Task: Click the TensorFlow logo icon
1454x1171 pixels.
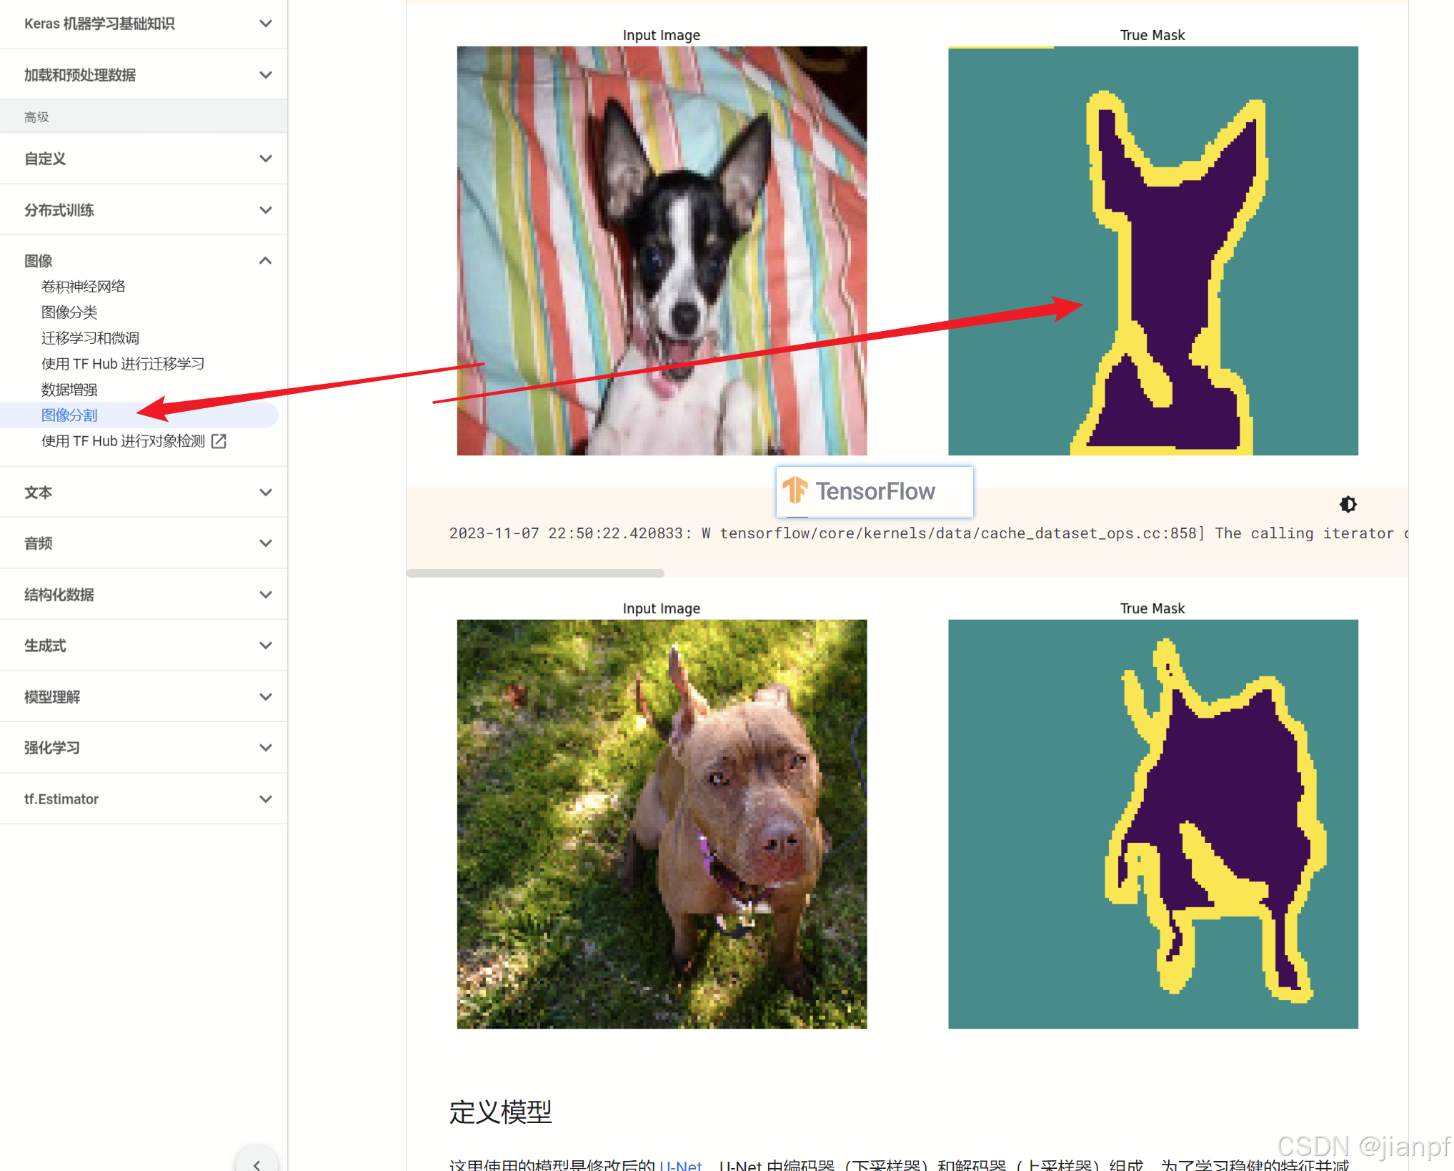Action: coord(795,491)
